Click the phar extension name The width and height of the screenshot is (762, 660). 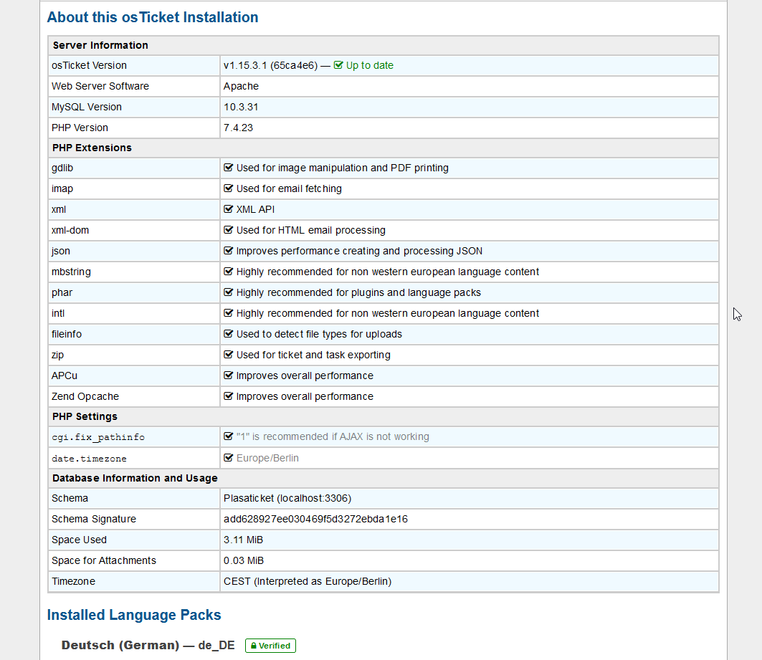point(62,293)
